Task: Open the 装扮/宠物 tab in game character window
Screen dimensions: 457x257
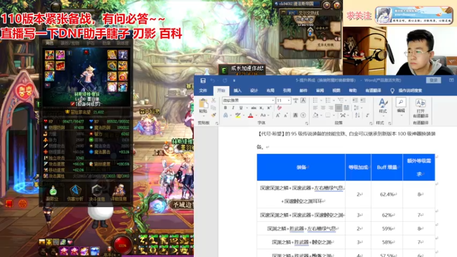Action: tap(70, 43)
